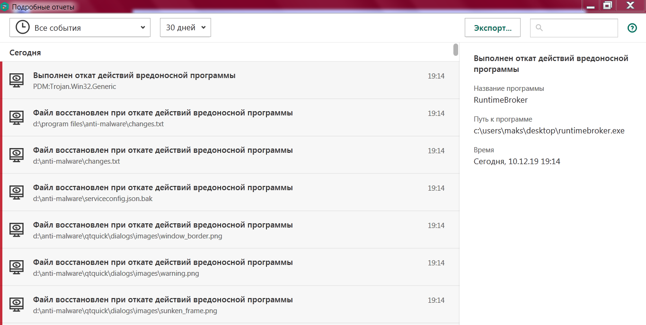Click 'Файл восстановлен' title above the window_border.png path
The height and width of the screenshot is (325, 646).
pyautogui.click(x=163, y=225)
